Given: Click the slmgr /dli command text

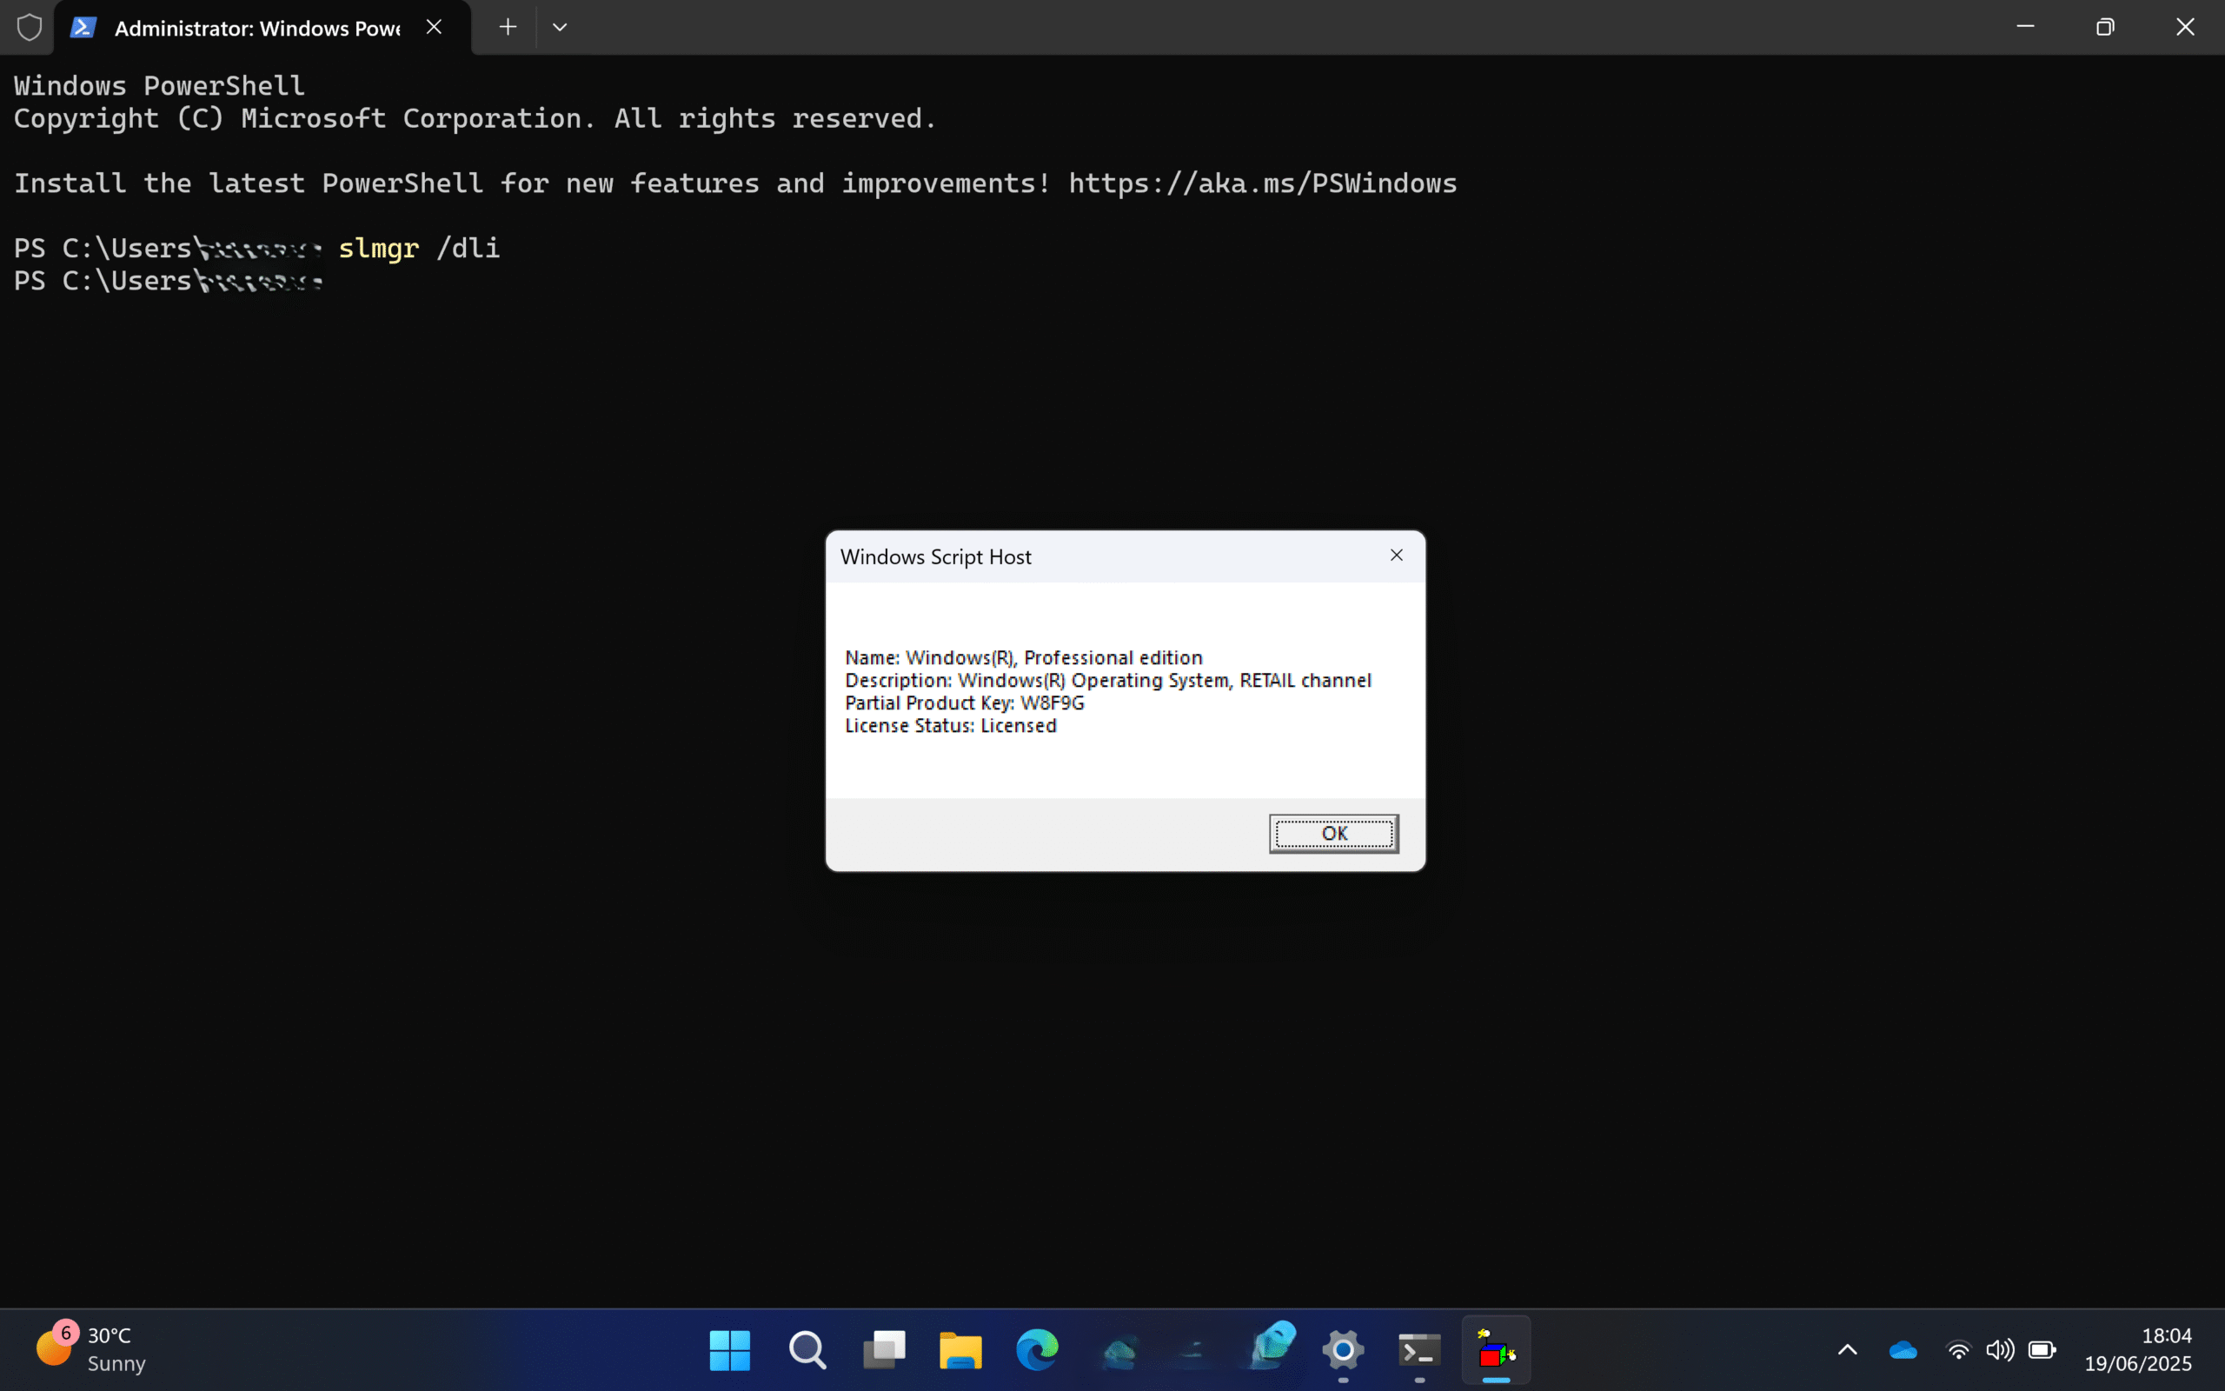Looking at the screenshot, I should pos(419,249).
